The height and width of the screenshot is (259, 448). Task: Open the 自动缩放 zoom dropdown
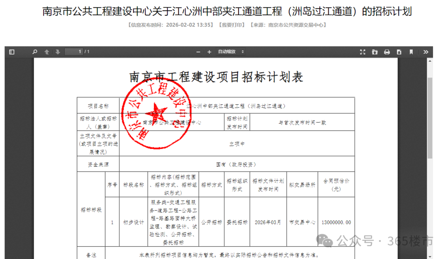[x=231, y=52]
